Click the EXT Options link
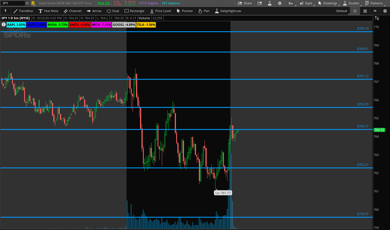 [x=171, y=3]
